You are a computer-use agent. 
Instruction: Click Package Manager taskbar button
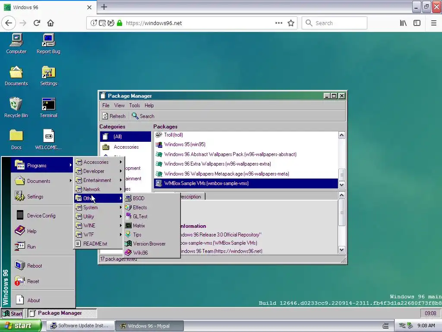point(62,313)
